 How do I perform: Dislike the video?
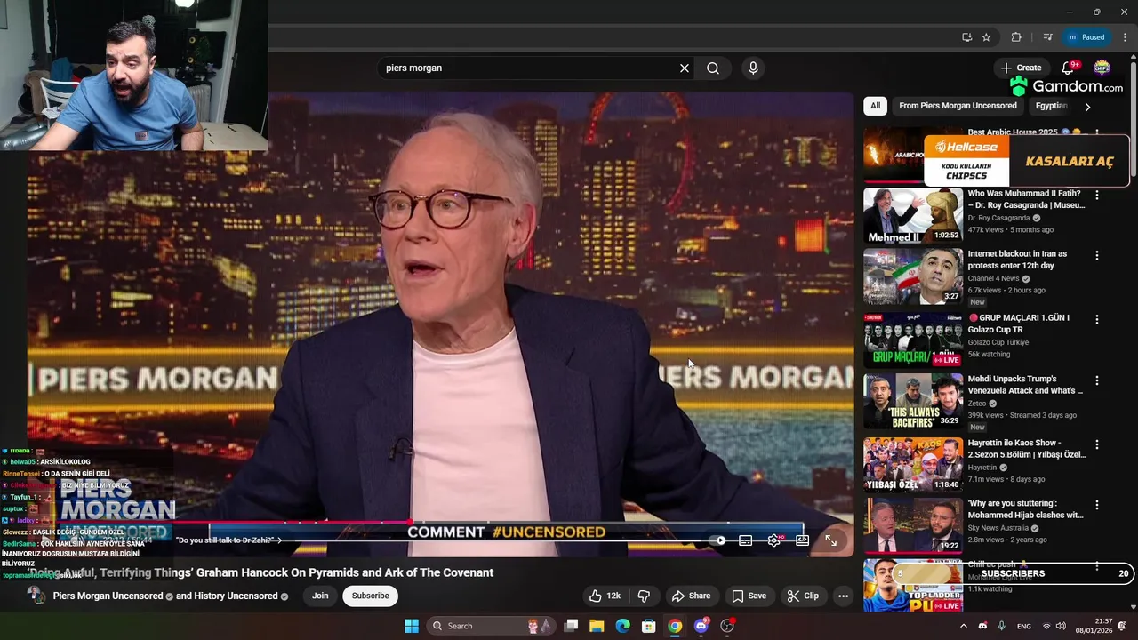tap(645, 596)
